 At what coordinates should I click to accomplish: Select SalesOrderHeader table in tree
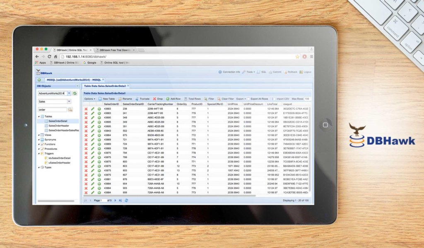point(59,126)
